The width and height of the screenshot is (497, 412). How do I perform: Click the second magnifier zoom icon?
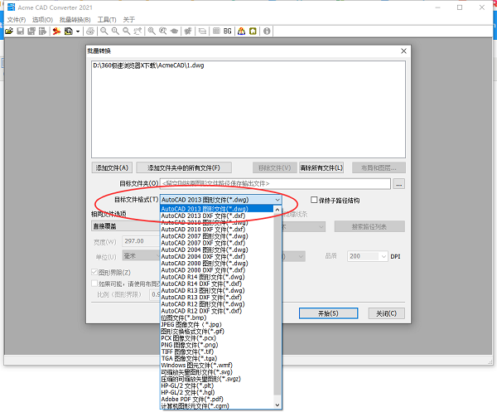click(x=115, y=31)
